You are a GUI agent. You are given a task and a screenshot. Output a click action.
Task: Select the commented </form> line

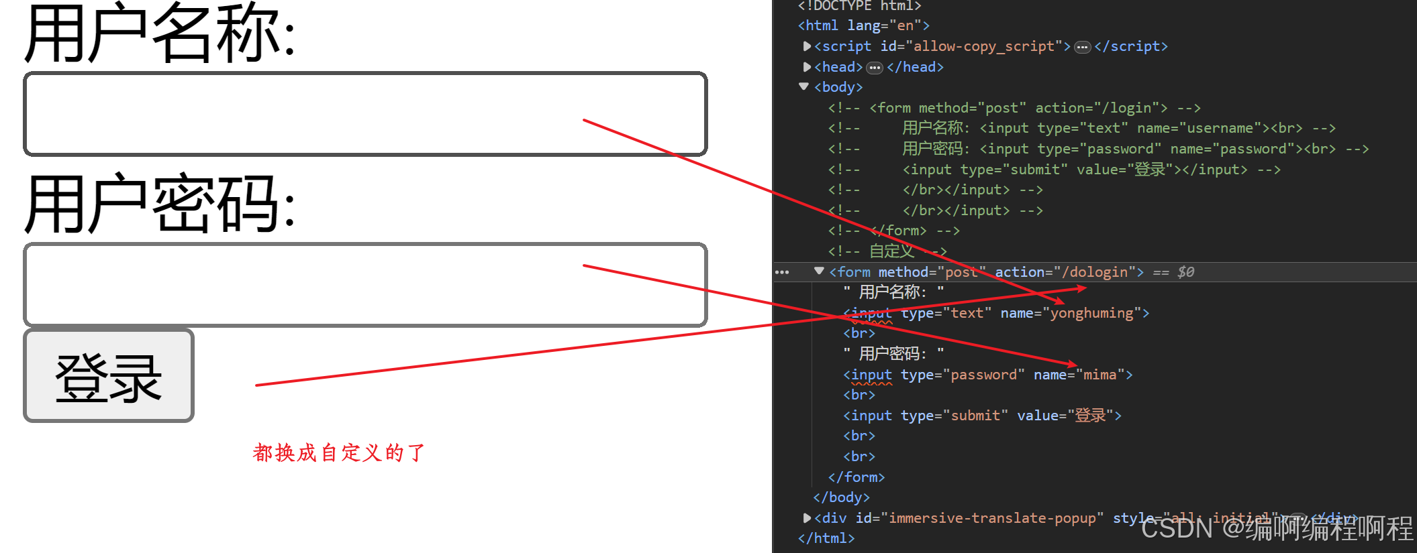(893, 231)
